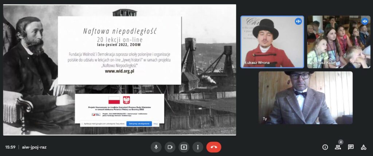The image size is (373, 156).
Task: Click the meeting code aiw-jpoj-raz
Action: click(34, 147)
